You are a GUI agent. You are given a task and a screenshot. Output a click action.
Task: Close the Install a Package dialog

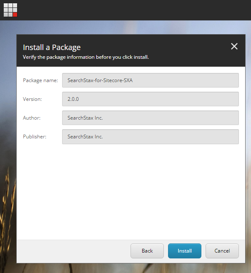pos(234,46)
